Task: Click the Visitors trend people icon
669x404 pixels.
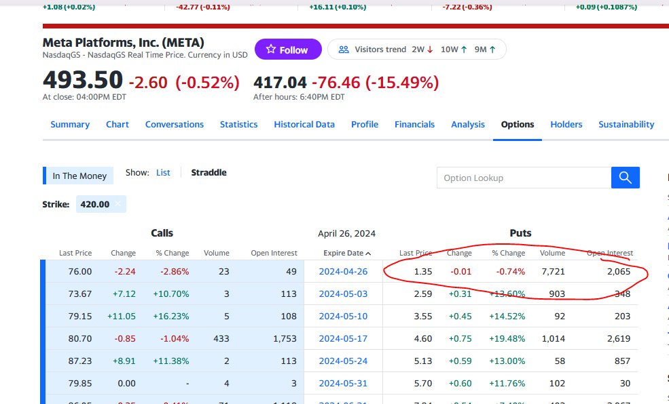Action: tap(344, 49)
